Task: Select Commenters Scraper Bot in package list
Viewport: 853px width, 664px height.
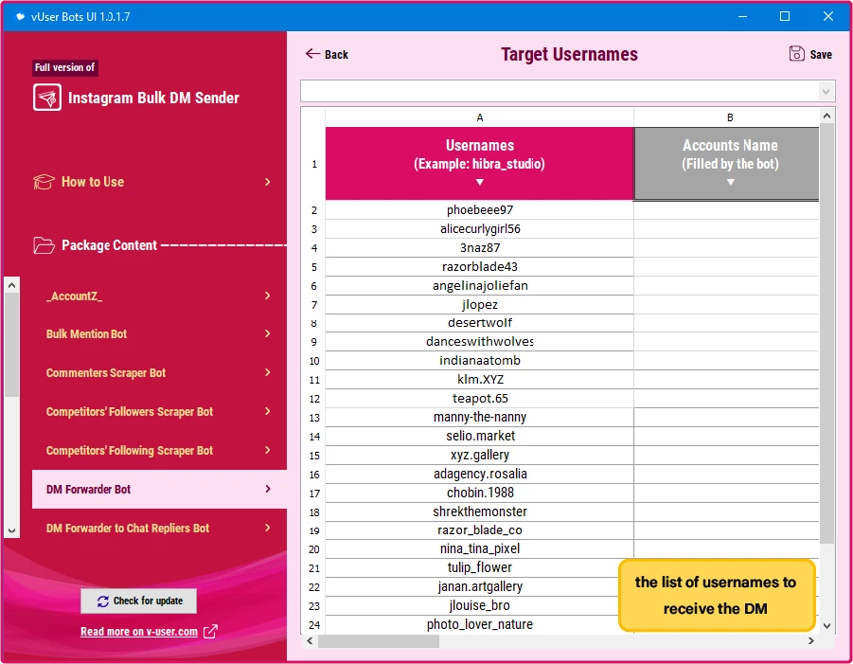Action: tap(159, 372)
